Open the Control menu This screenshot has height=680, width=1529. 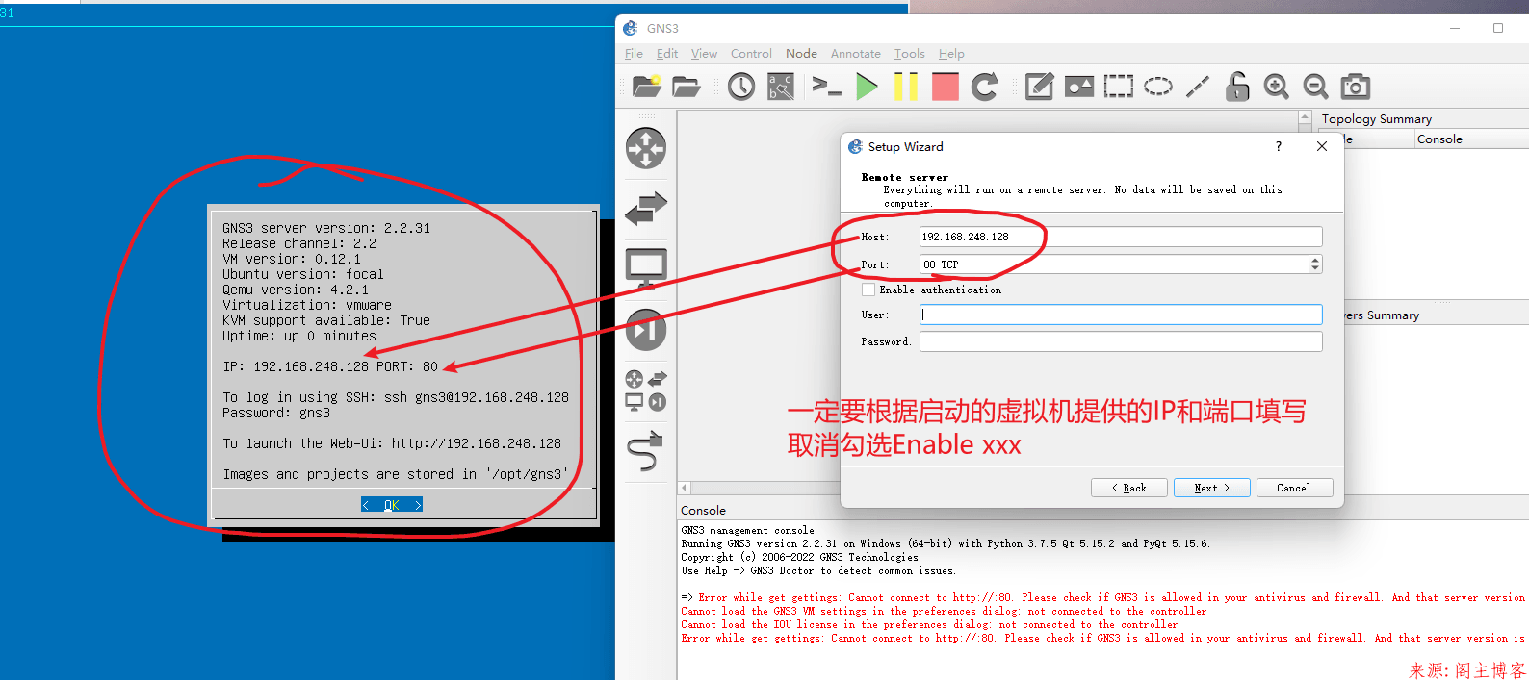(751, 54)
